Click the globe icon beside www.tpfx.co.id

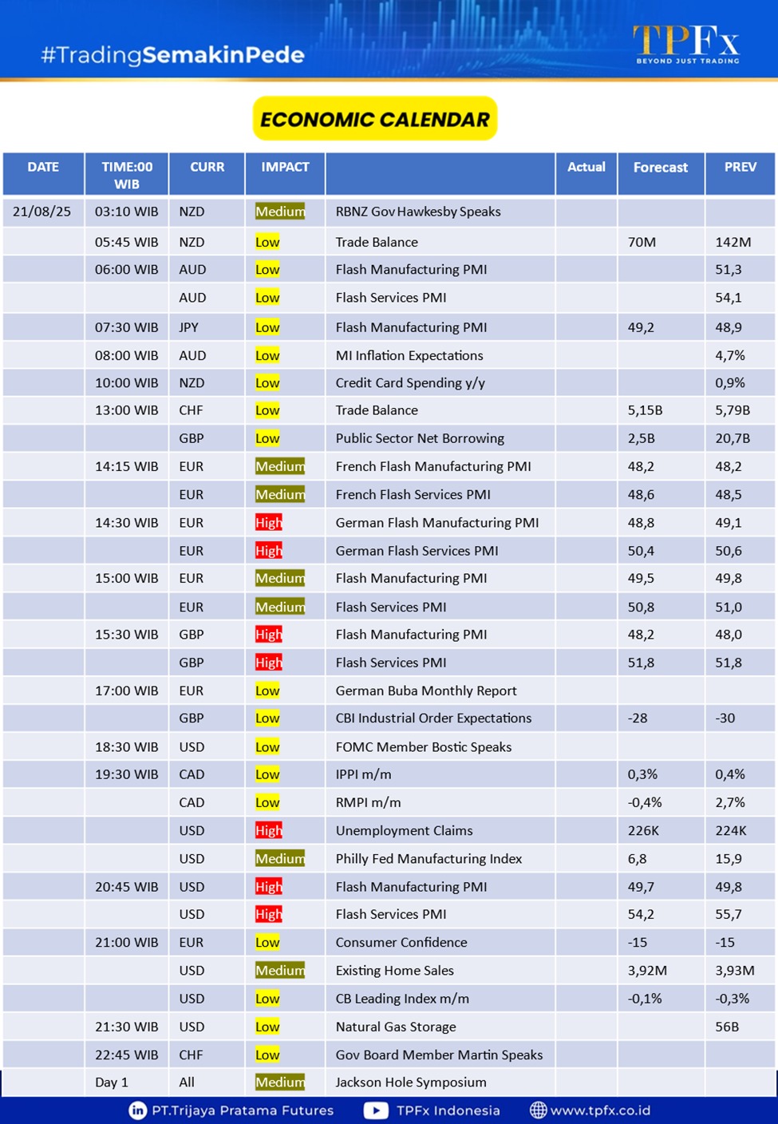click(x=539, y=1110)
